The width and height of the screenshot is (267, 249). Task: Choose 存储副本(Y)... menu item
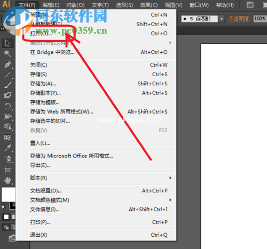[102, 93]
